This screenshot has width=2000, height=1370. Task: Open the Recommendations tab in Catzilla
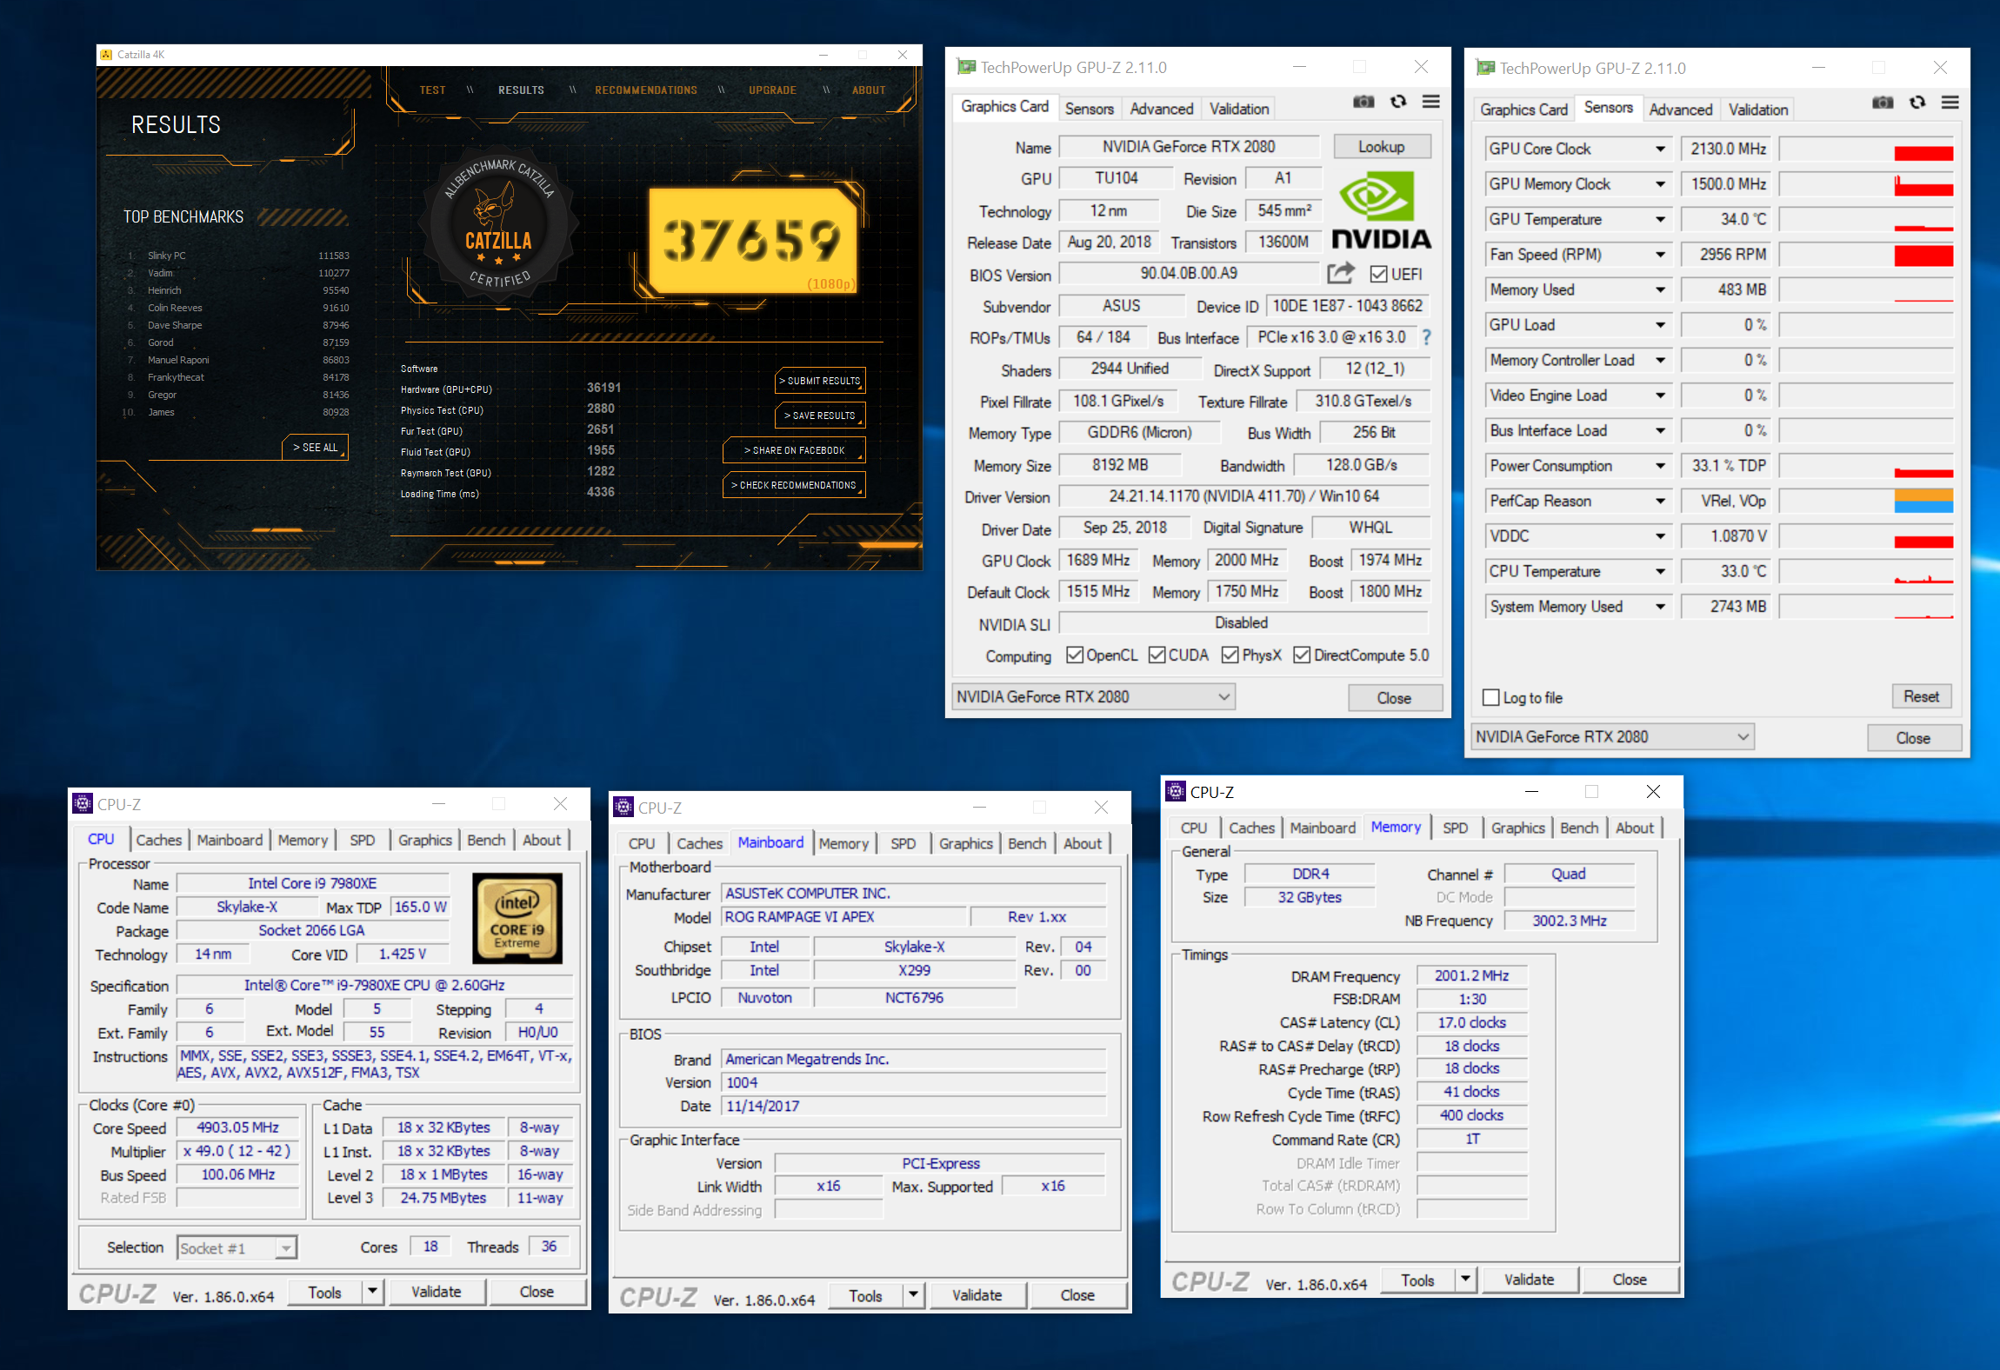[646, 90]
